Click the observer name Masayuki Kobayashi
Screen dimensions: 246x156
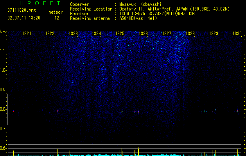(x=140, y=4)
